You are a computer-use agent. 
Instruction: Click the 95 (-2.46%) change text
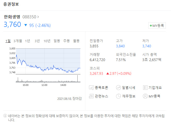point(40,25)
